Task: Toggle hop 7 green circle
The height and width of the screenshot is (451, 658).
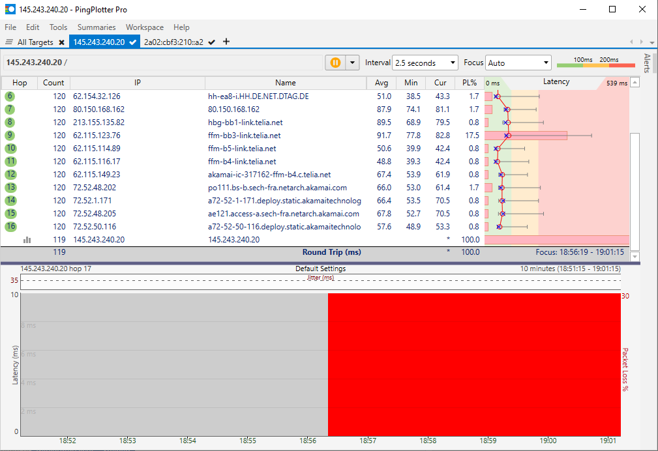Action: pyautogui.click(x=10, y=109)
